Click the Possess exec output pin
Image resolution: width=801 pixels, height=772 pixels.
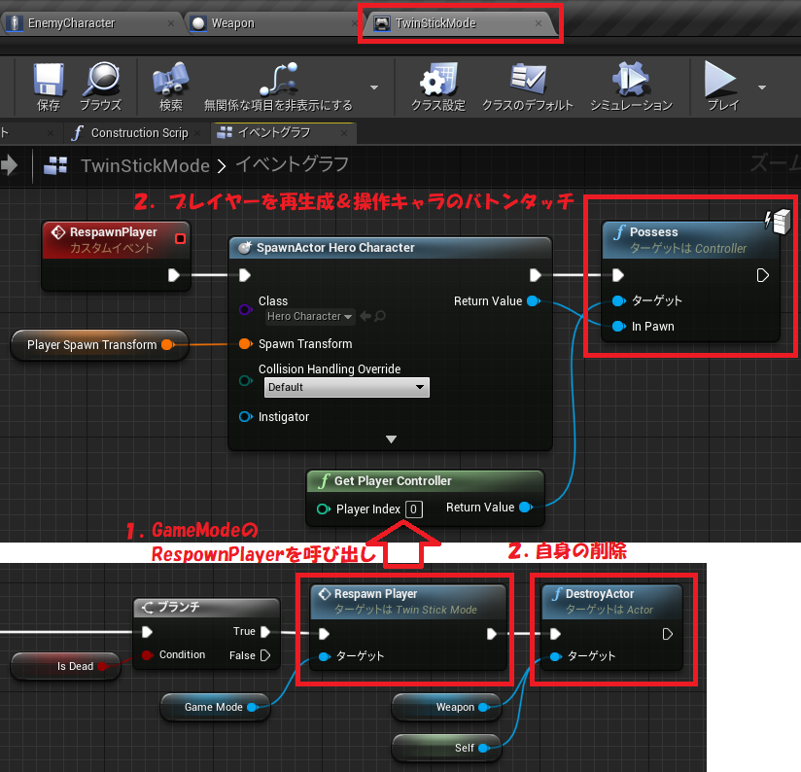[x=762, y=275]
